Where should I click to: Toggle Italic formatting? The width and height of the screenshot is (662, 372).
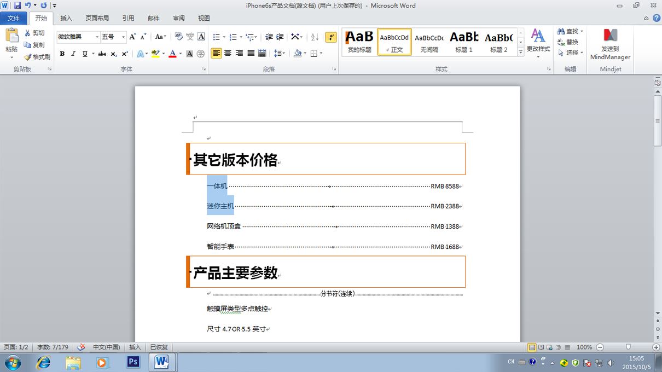(x=73, y=54)
